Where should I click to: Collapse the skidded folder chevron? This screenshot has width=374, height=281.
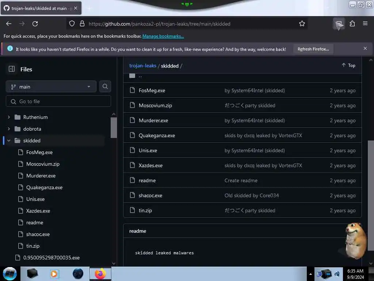click(x=9, y=140)
